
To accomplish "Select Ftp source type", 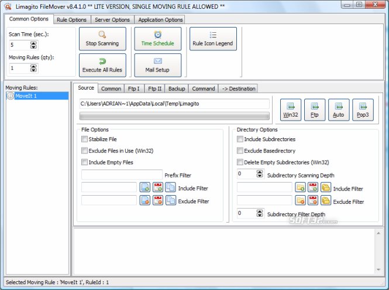I will 315,110.
